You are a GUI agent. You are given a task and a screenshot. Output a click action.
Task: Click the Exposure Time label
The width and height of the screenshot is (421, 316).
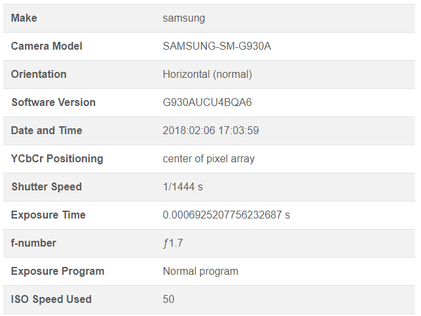[48, 215]
